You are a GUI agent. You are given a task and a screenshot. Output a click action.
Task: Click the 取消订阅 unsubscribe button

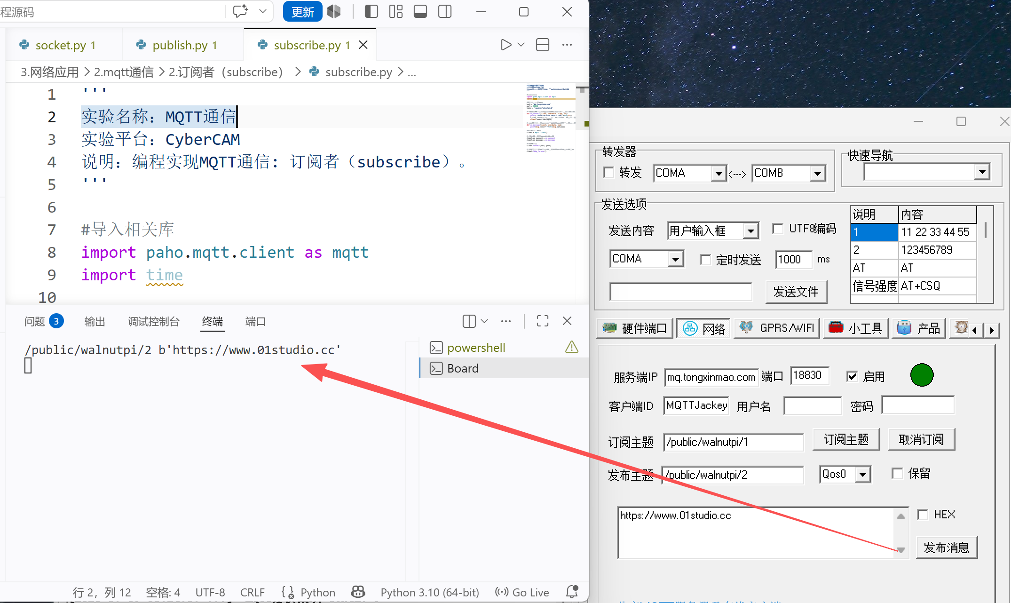pyautogui.click(x=921, y=440)
